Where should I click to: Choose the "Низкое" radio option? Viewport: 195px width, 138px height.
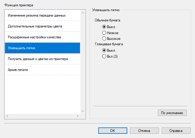tap(104, 33)
